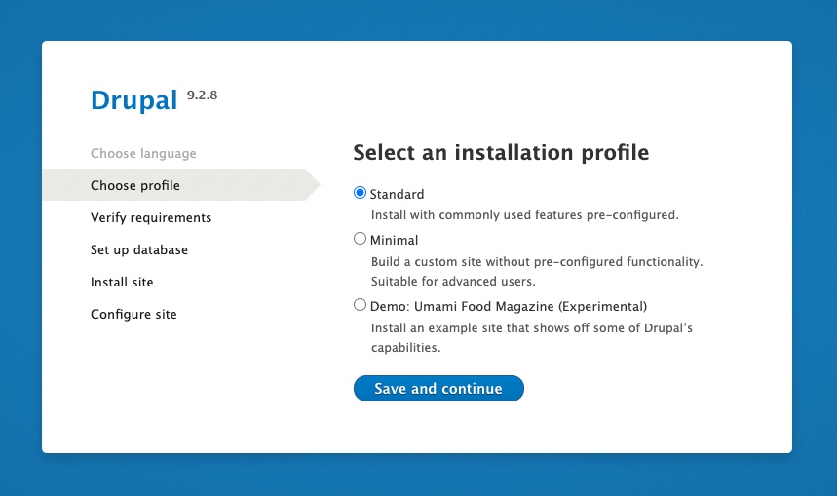The height and width of the screenshot is (496, 837).
Task: Click the Save and continue button
Action: tap(438, 388)
